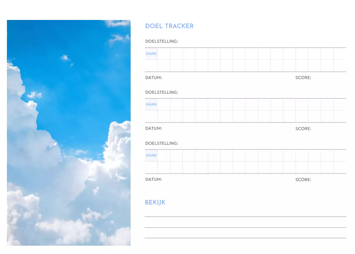This screenshot has width=355, height=254.
Task: Click the first SCORE field
Action: (x=303, y=78)
